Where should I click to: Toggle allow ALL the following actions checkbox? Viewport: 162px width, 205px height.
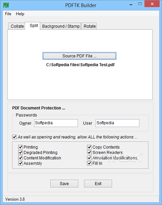pyautogui.click(x=15, y=137)
